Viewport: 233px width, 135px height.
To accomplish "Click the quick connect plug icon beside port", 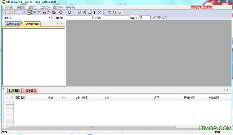I will (154, 17).
